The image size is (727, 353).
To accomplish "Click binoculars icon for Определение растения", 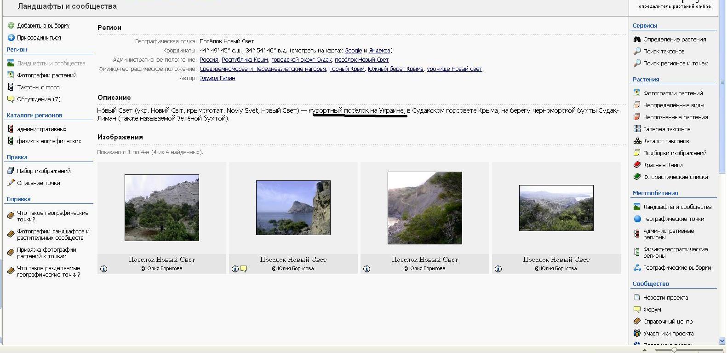I will (x=637, y=39).
